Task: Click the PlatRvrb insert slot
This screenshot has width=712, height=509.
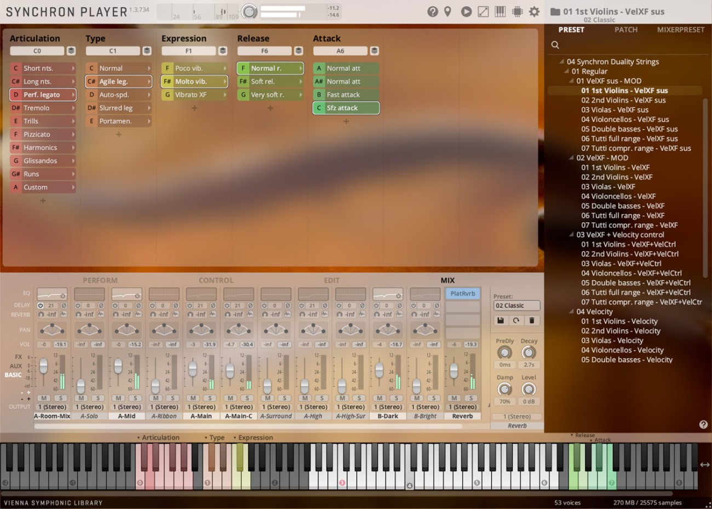Action: coord(463,293)
